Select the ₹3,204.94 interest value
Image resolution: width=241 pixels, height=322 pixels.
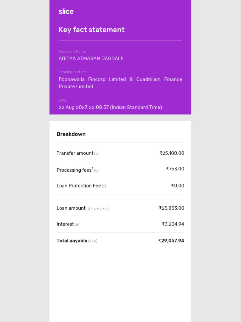173,224
